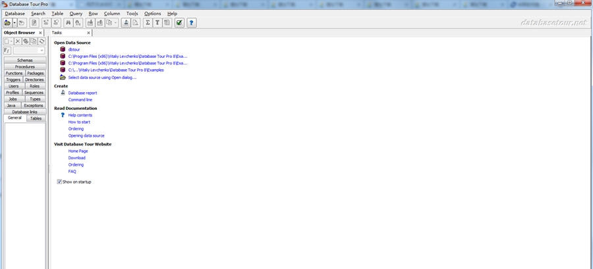593x269 pixels.
Task: Click the blue question mark Help icon
Action: coord(191,22)
